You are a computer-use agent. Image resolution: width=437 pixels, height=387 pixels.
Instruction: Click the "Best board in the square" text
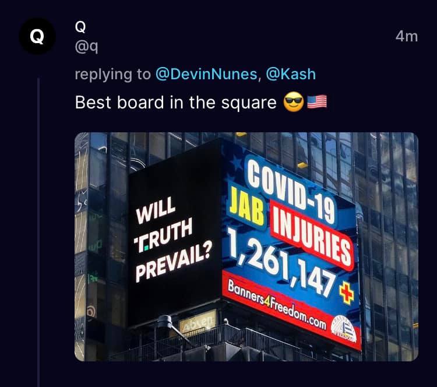coord(175,103)
